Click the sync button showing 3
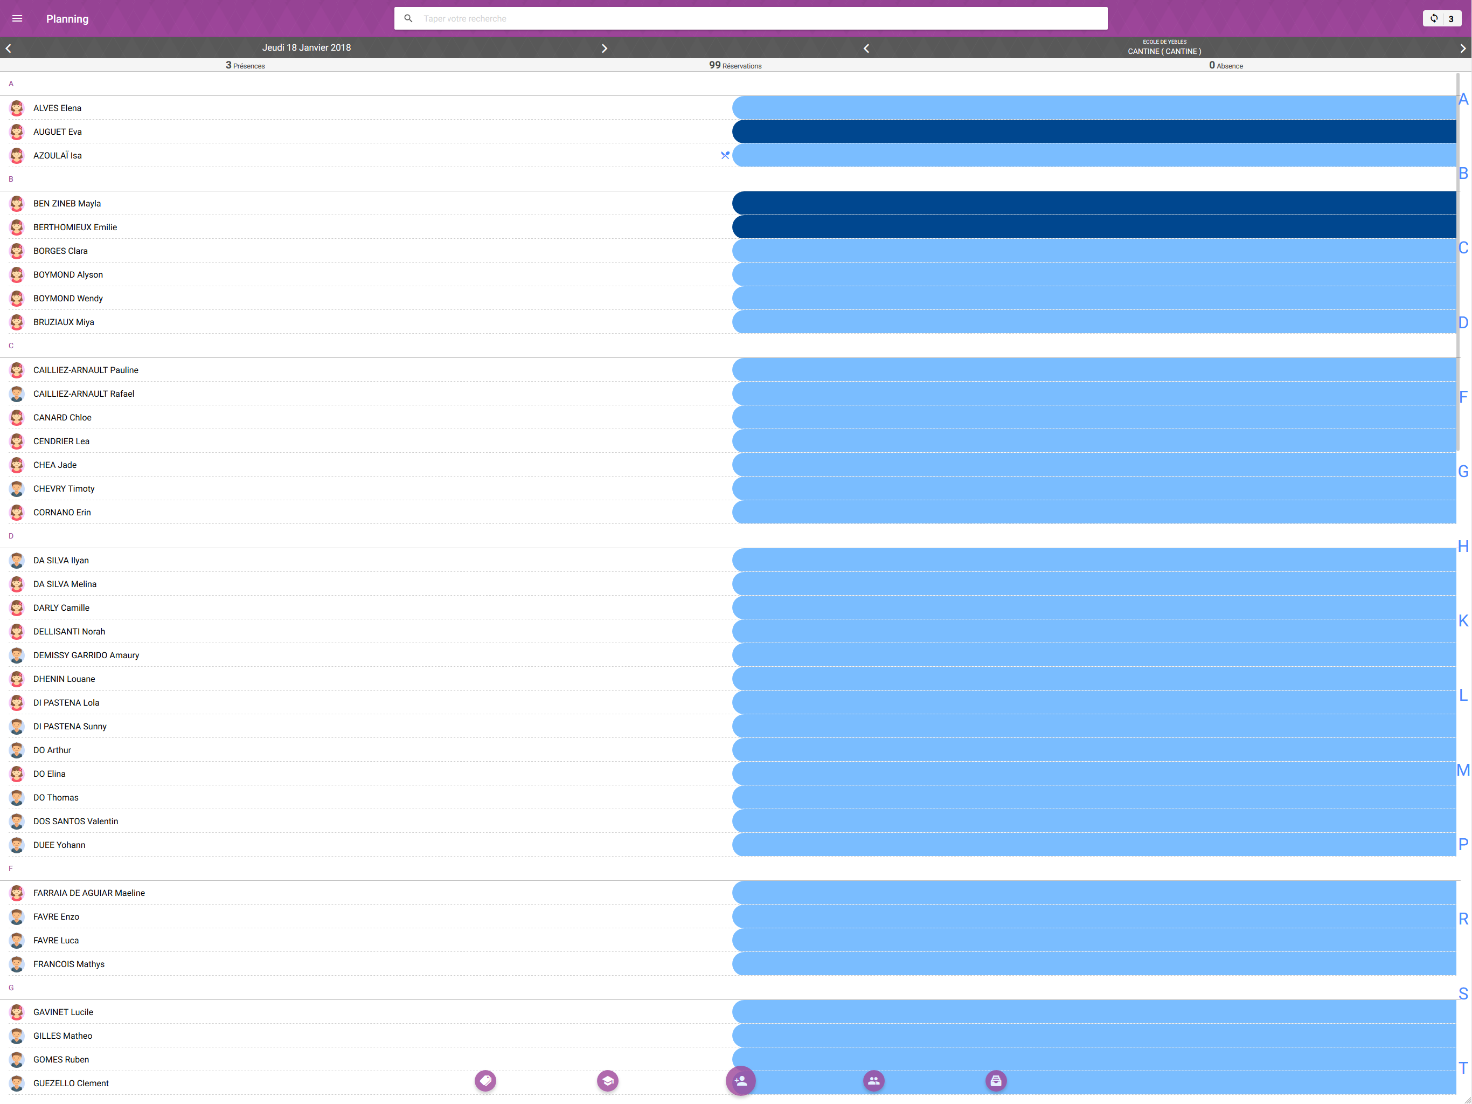This screenshot has width=1472, height=1104. [1441, 19]
